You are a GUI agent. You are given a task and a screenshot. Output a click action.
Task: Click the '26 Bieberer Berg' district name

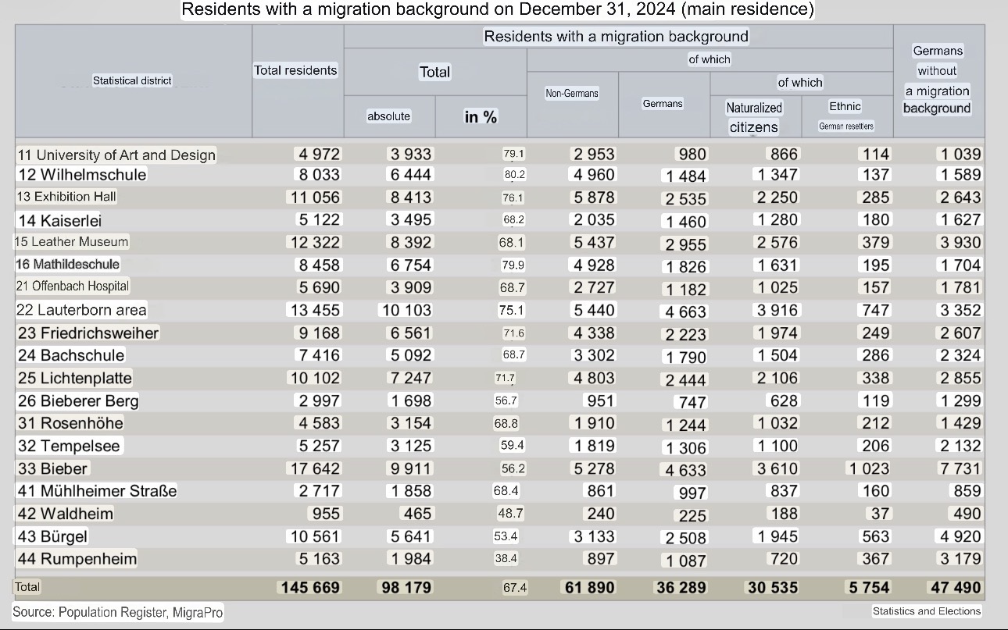click(78, 401)
